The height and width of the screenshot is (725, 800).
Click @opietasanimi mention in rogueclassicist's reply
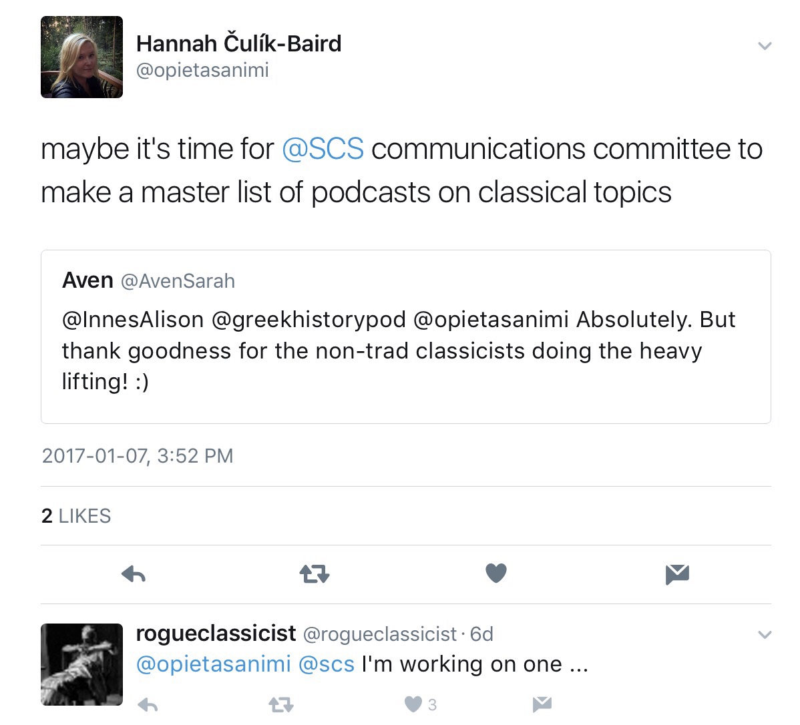213,664
